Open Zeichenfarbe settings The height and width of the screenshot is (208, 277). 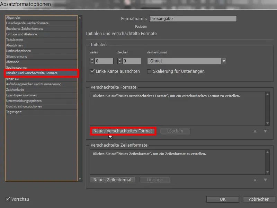[x=41, y=90]
